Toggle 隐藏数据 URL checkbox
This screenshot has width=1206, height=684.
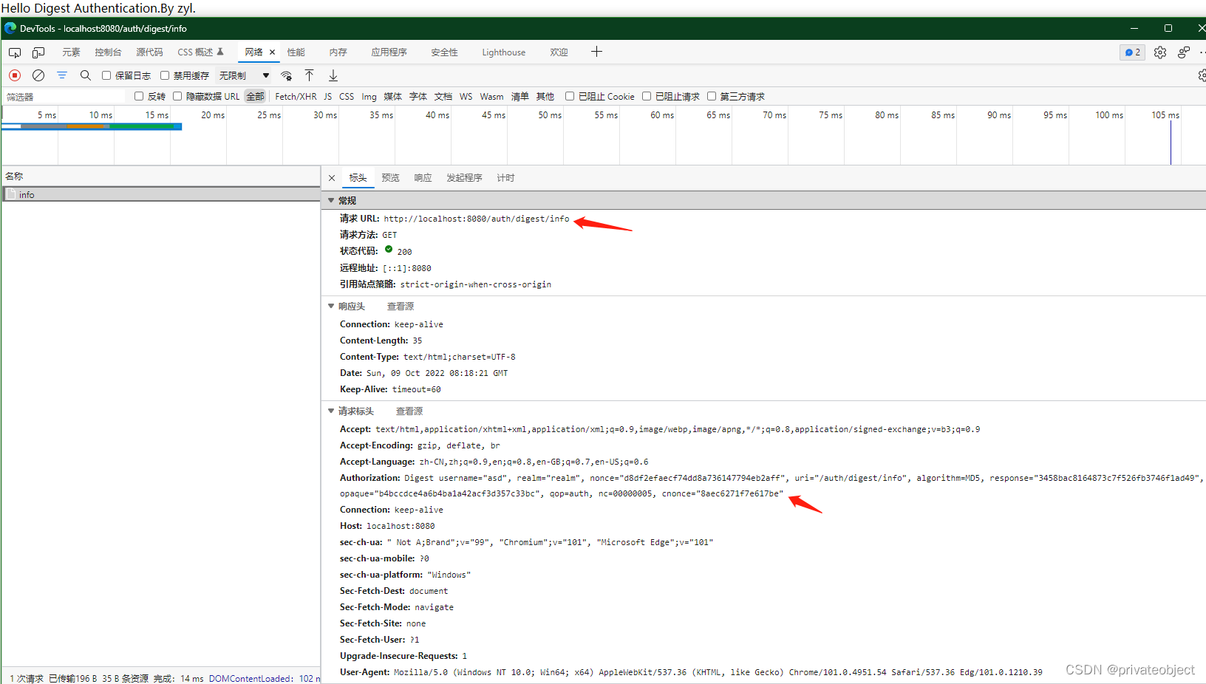(177, 96)
